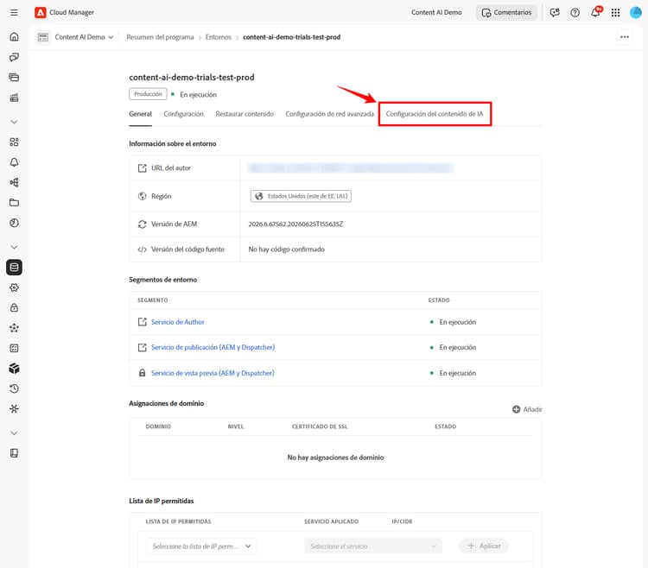Open the padlock icon in the sidebar

pyautogui.click(x=14, y=307)
